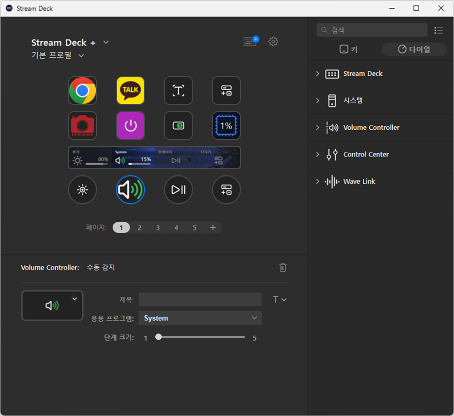
Task: Delete action with trash icon
Action: point(283,267)
